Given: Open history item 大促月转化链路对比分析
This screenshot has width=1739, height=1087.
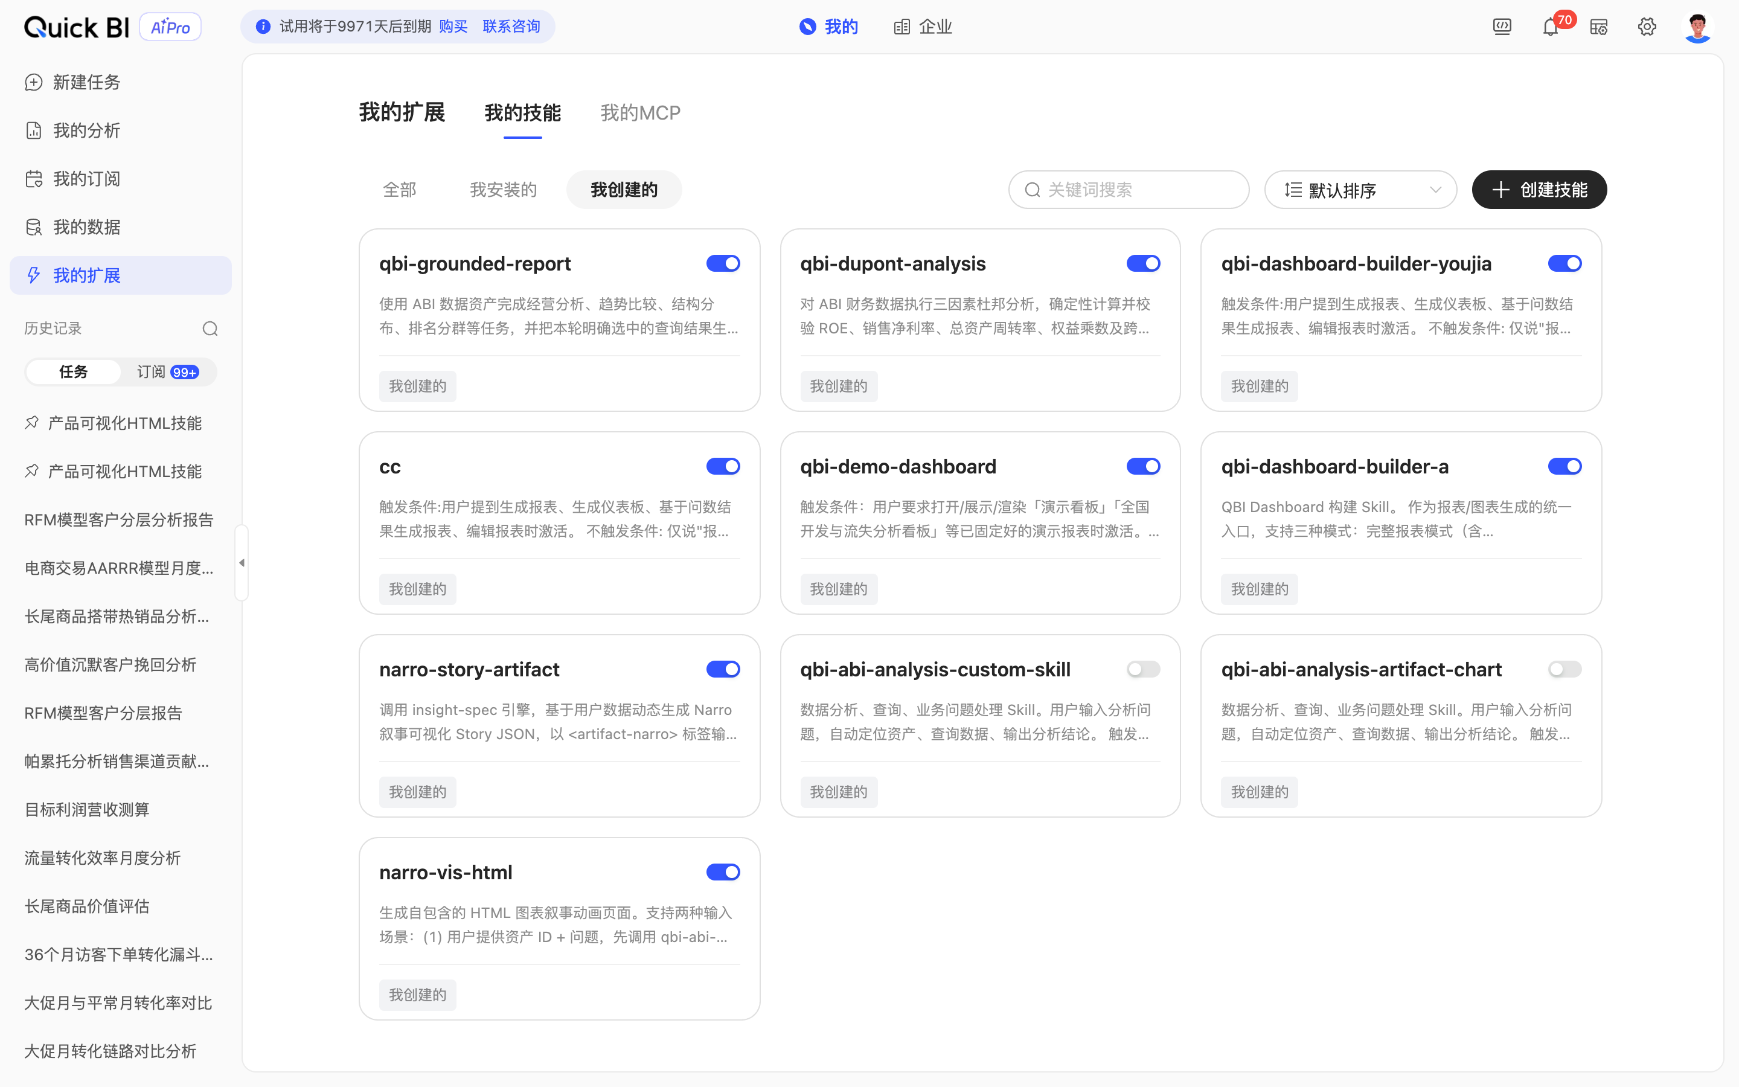Looking at the screenshot, I should (x=110, y=1051).
